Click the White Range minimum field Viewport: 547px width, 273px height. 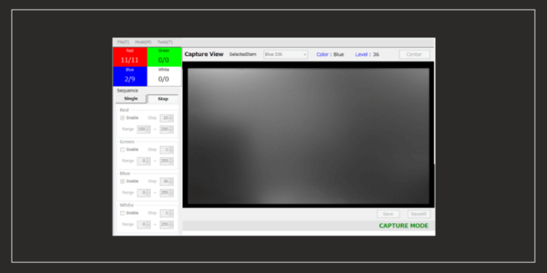(144, 225)
